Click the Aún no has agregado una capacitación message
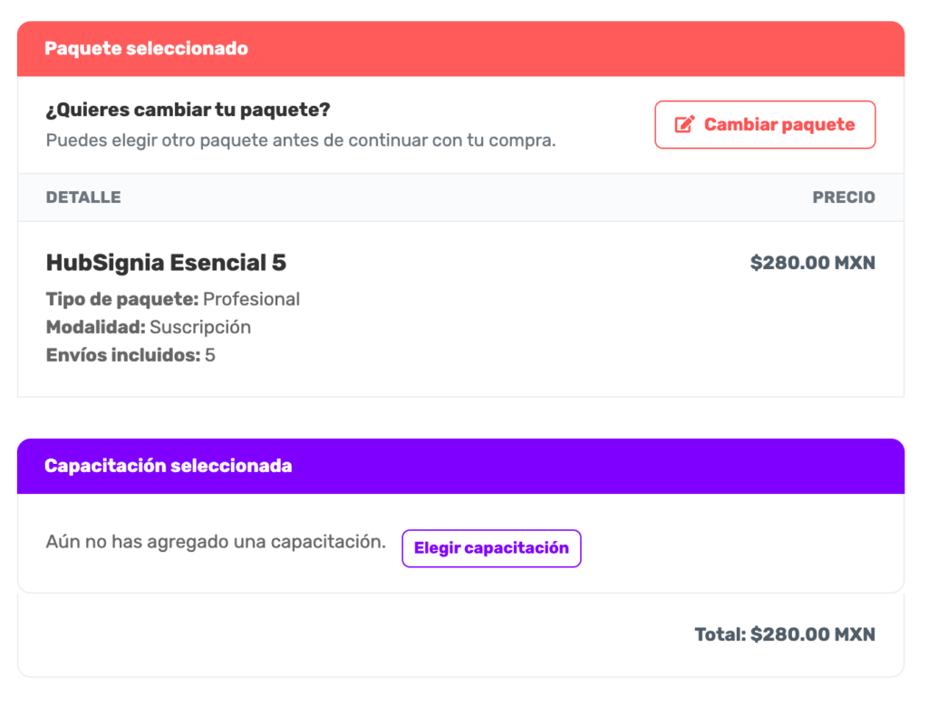 click(x=216, y=542)
